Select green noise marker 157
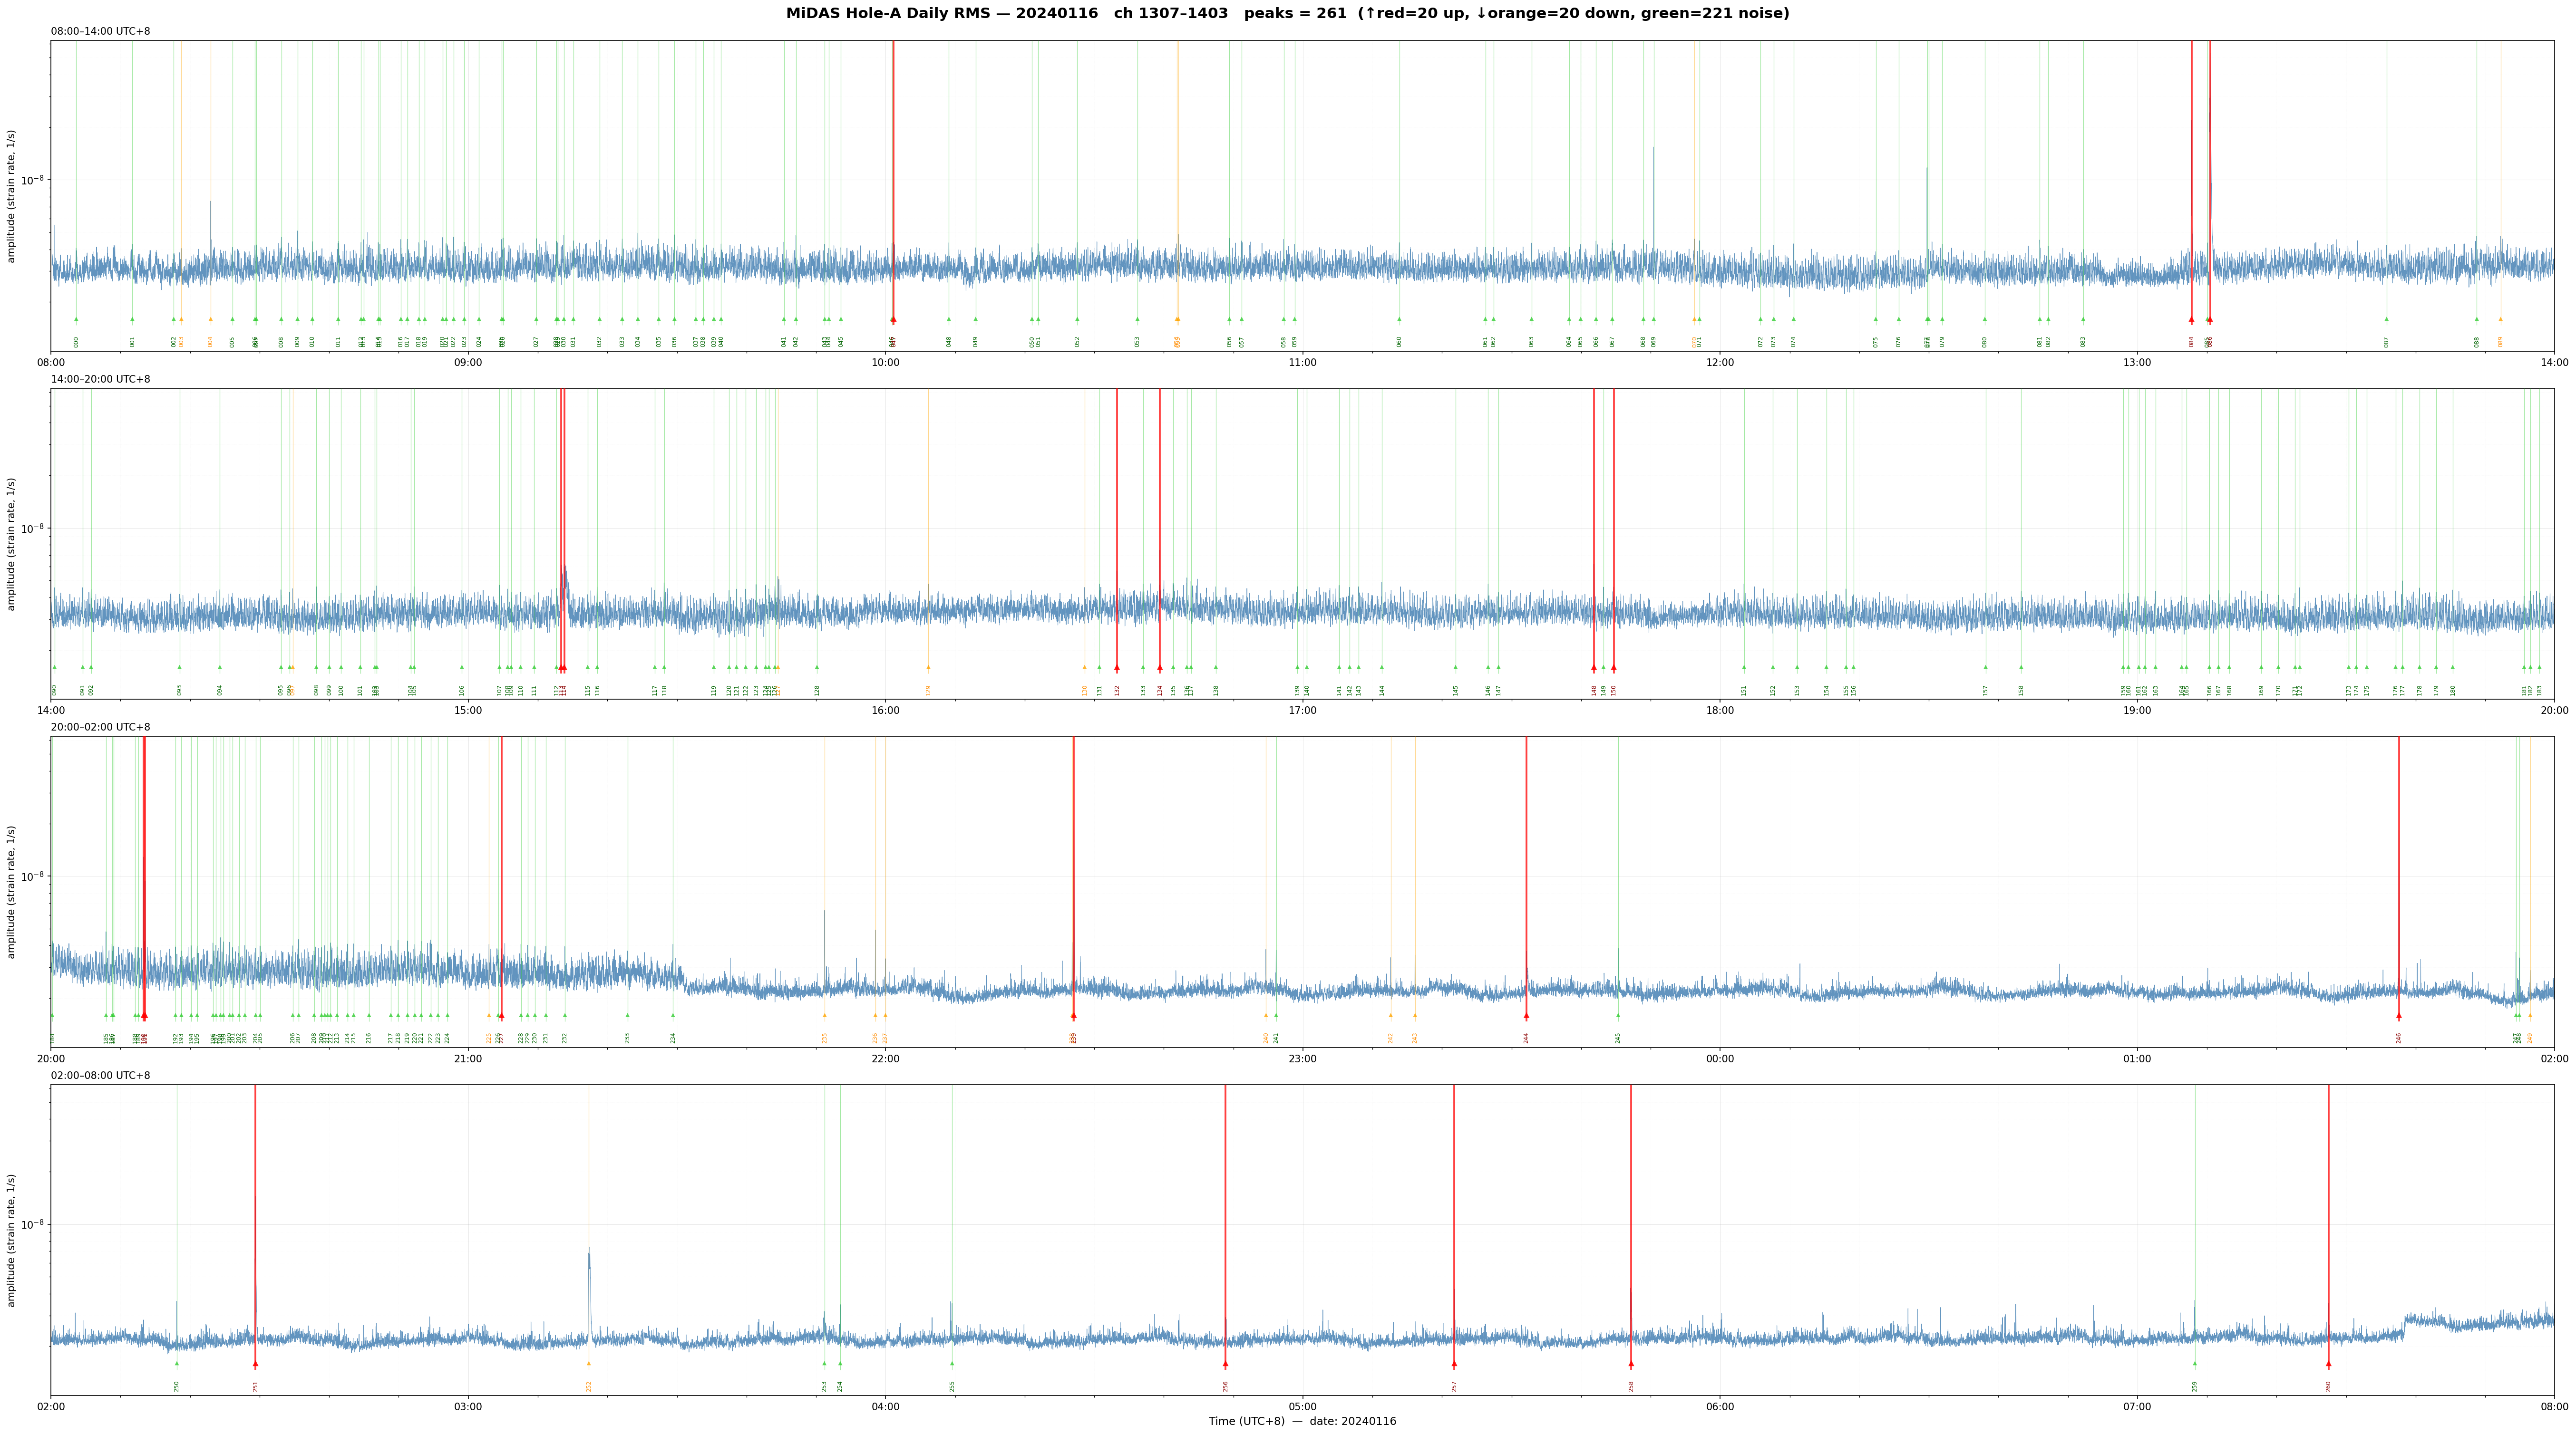This screenshot has height=1434, width=2576. (1986, 667)
